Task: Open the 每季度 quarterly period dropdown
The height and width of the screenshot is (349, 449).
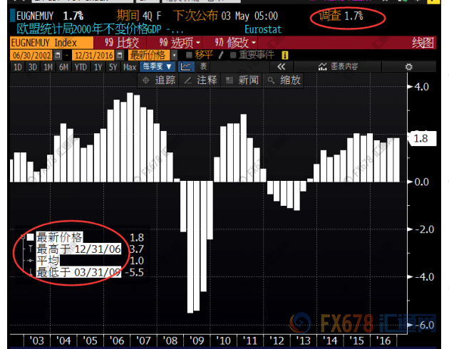Action: 158,67
